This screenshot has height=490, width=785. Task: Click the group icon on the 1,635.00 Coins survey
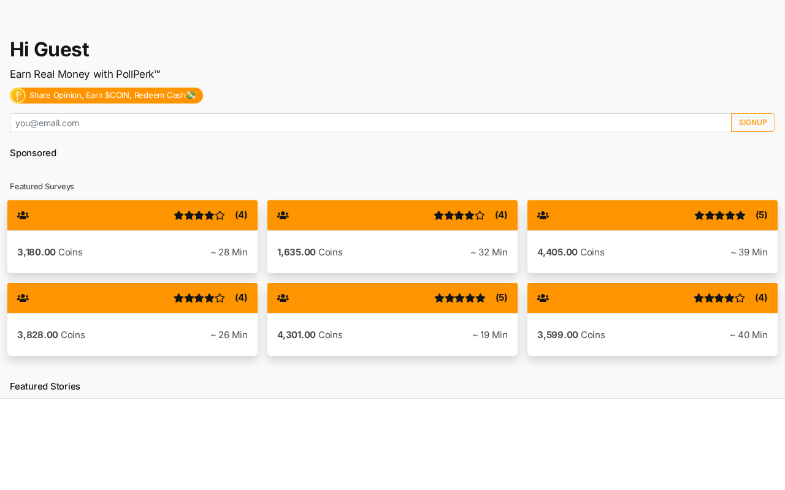(283, 216)
